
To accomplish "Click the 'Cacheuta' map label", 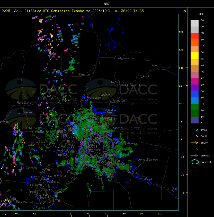I will click(44, 145).
